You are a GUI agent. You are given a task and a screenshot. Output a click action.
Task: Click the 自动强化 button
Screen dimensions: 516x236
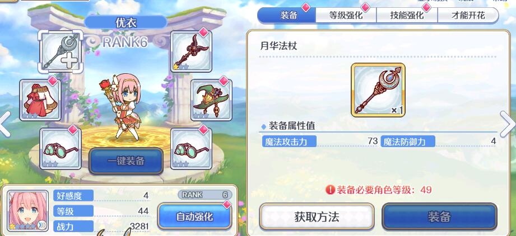pyautogui.click(x=194, y=216)
